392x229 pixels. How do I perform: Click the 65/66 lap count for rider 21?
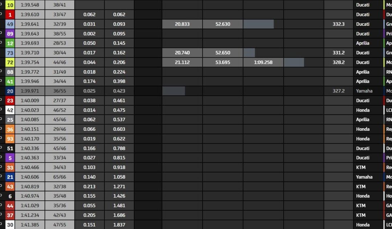pyautogui.click(x=60, y=177)
